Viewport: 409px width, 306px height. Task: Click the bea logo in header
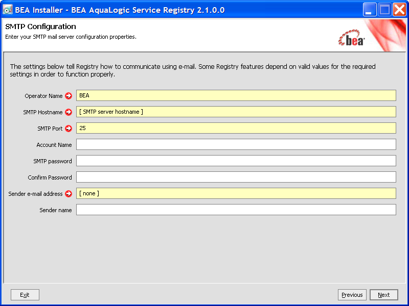coord(351,38)
